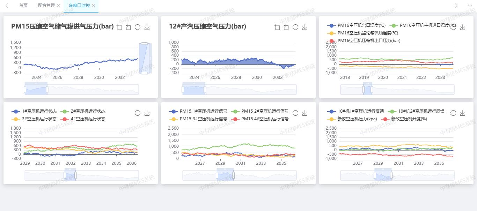Open the 配方管理 tab

coord(46,6)
